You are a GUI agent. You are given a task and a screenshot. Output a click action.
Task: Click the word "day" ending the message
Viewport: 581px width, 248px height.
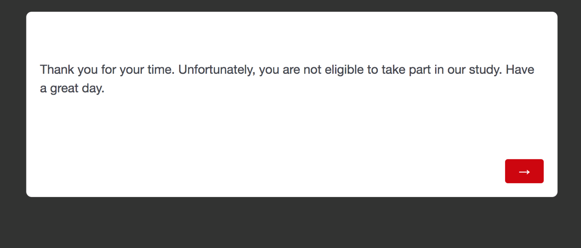(92, 88)
